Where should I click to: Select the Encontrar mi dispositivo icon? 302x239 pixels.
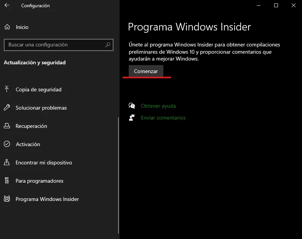click(x=7, y=162)
